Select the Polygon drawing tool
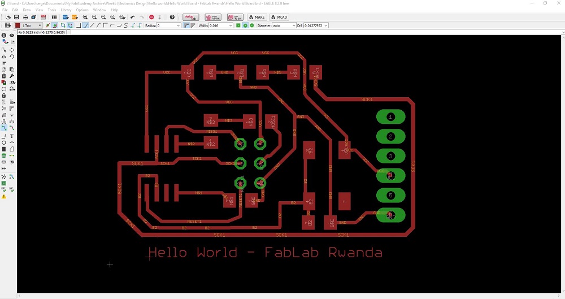 tap(12, 149)
